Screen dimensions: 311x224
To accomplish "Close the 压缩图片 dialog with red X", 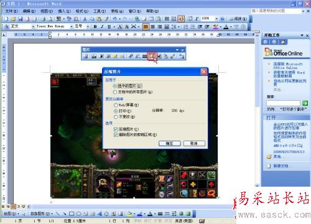I will 204,72.
